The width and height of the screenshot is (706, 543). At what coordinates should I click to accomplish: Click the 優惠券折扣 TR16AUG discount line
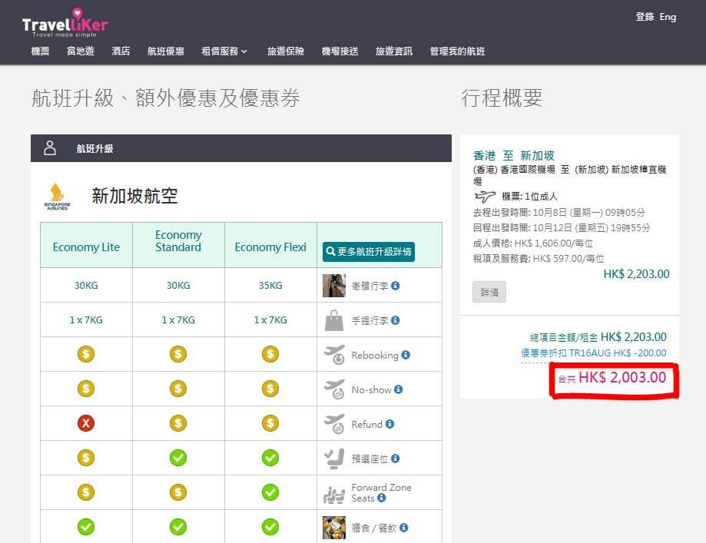coord(593,353)
